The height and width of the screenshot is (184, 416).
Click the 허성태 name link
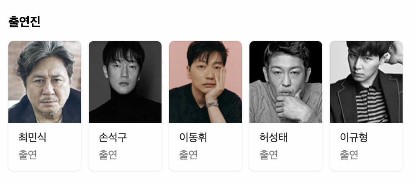(274, 137)
